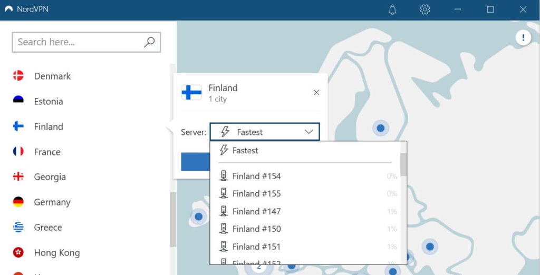Click server icon beside Finland #147
540x275 pixels.
pyautogui.click(x=224, y=211)
